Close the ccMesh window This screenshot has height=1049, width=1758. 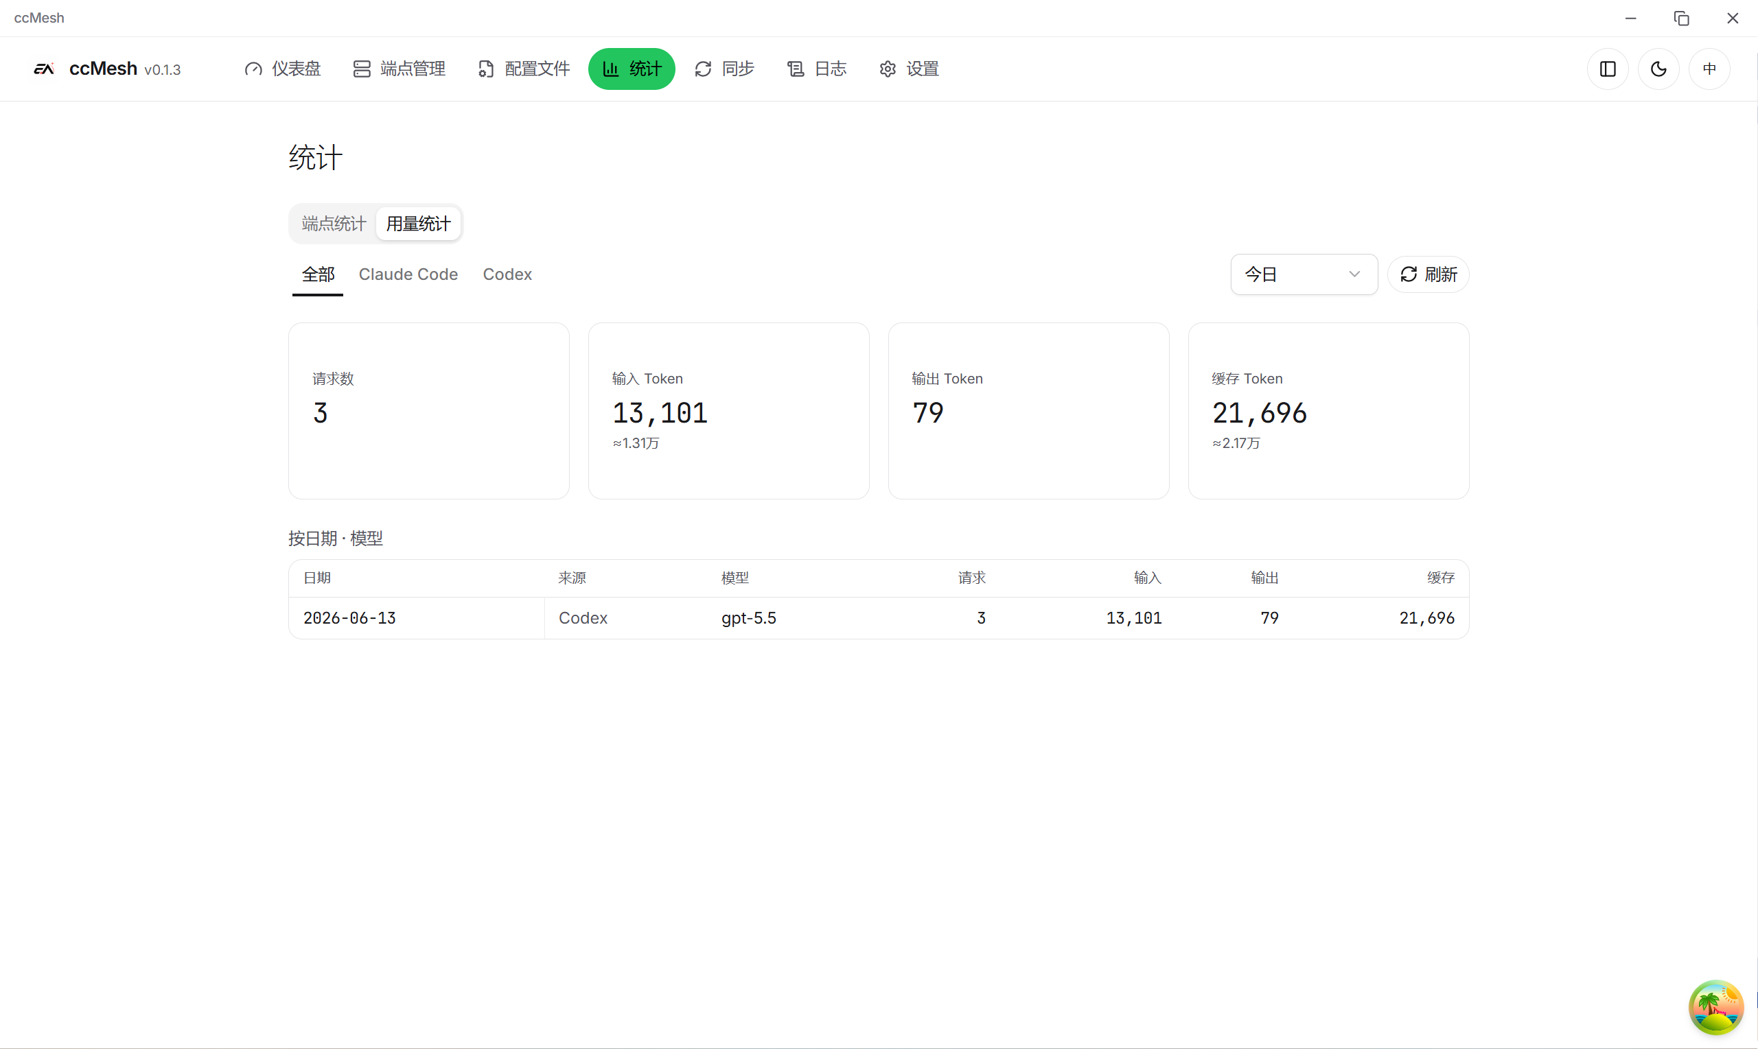click(x=1733, y=19)
